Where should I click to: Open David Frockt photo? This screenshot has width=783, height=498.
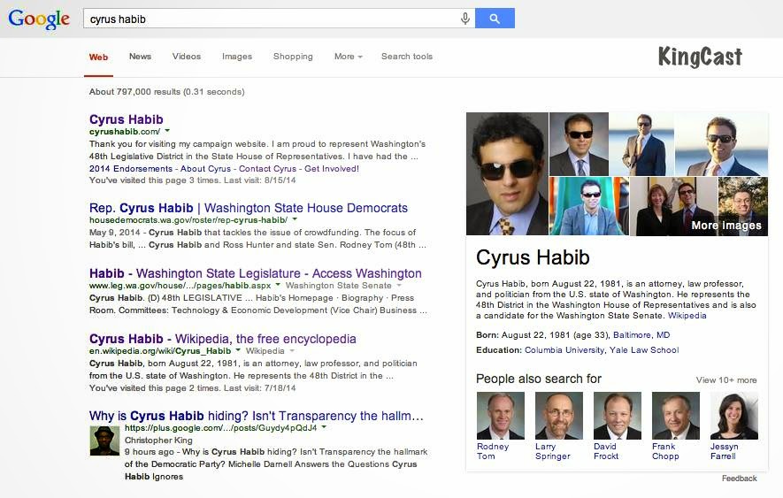pyautogui.click(x=618, y=416)
